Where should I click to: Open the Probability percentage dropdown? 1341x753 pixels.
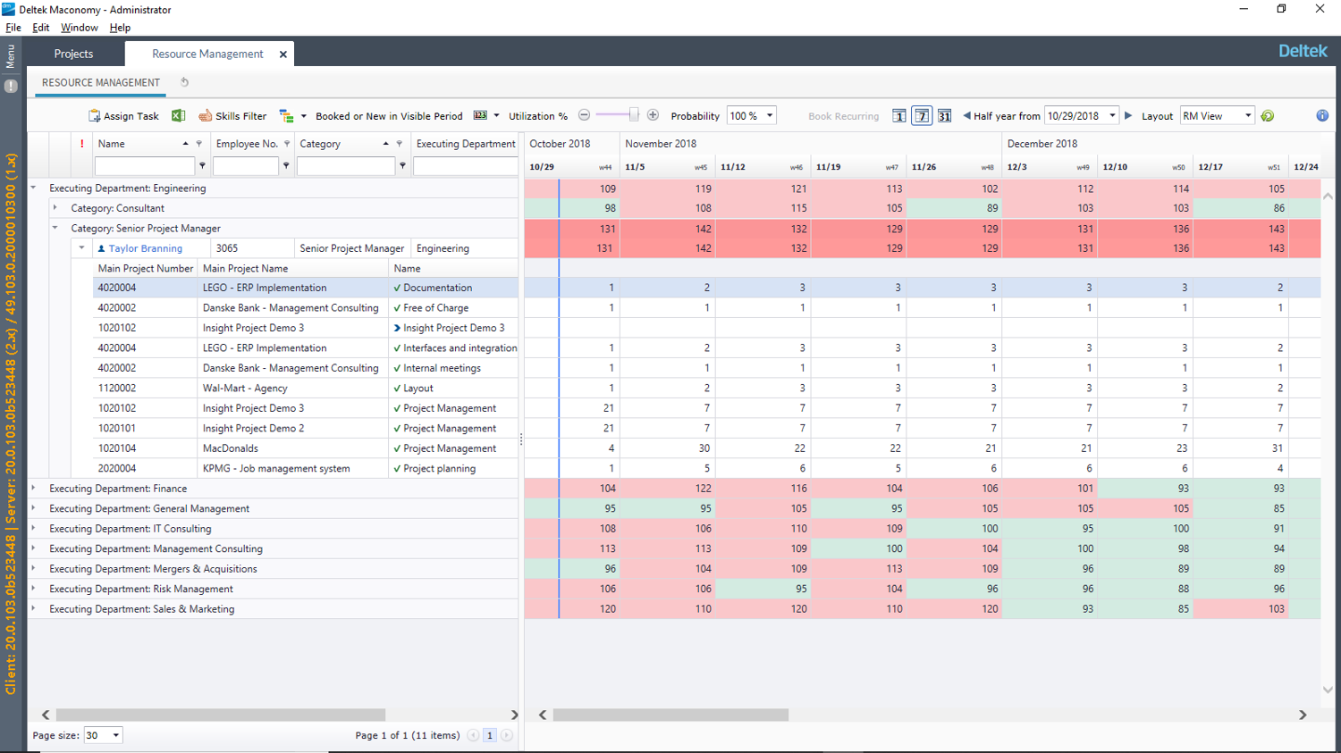(x=770, y=115)
